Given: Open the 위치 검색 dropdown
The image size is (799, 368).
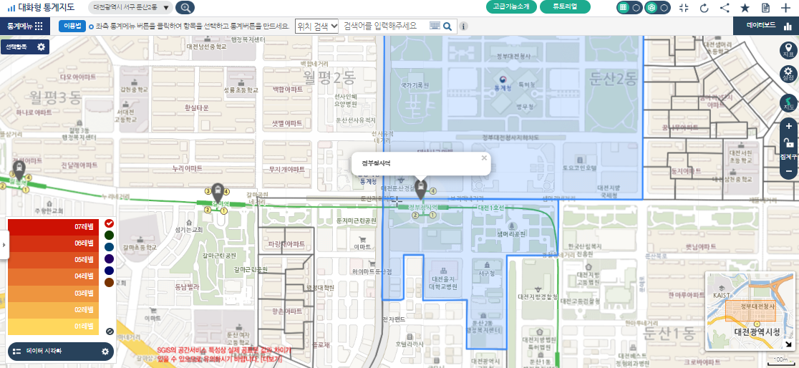Looking at the screenshot, I should point(316,26).
